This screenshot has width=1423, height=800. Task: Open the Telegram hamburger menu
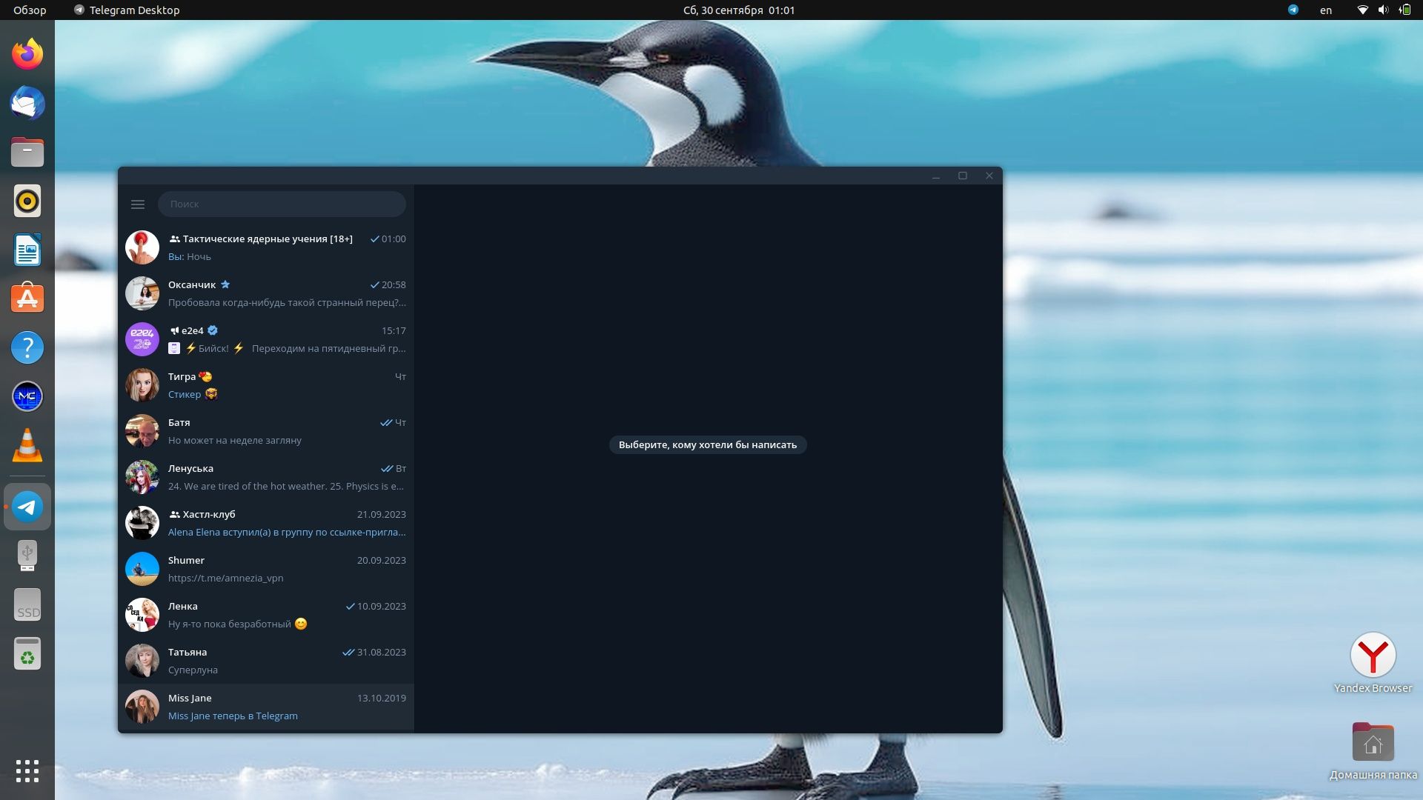click(x=138, y=204)
